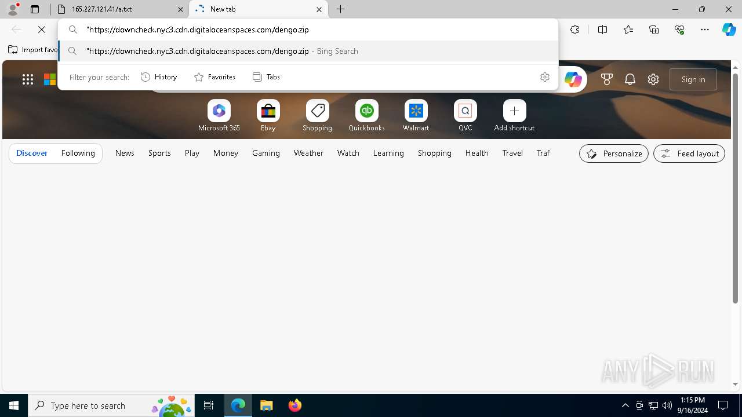Open Task View on taskbar
This screenshot has width=742, height=417.
click(x=209, y=405)
